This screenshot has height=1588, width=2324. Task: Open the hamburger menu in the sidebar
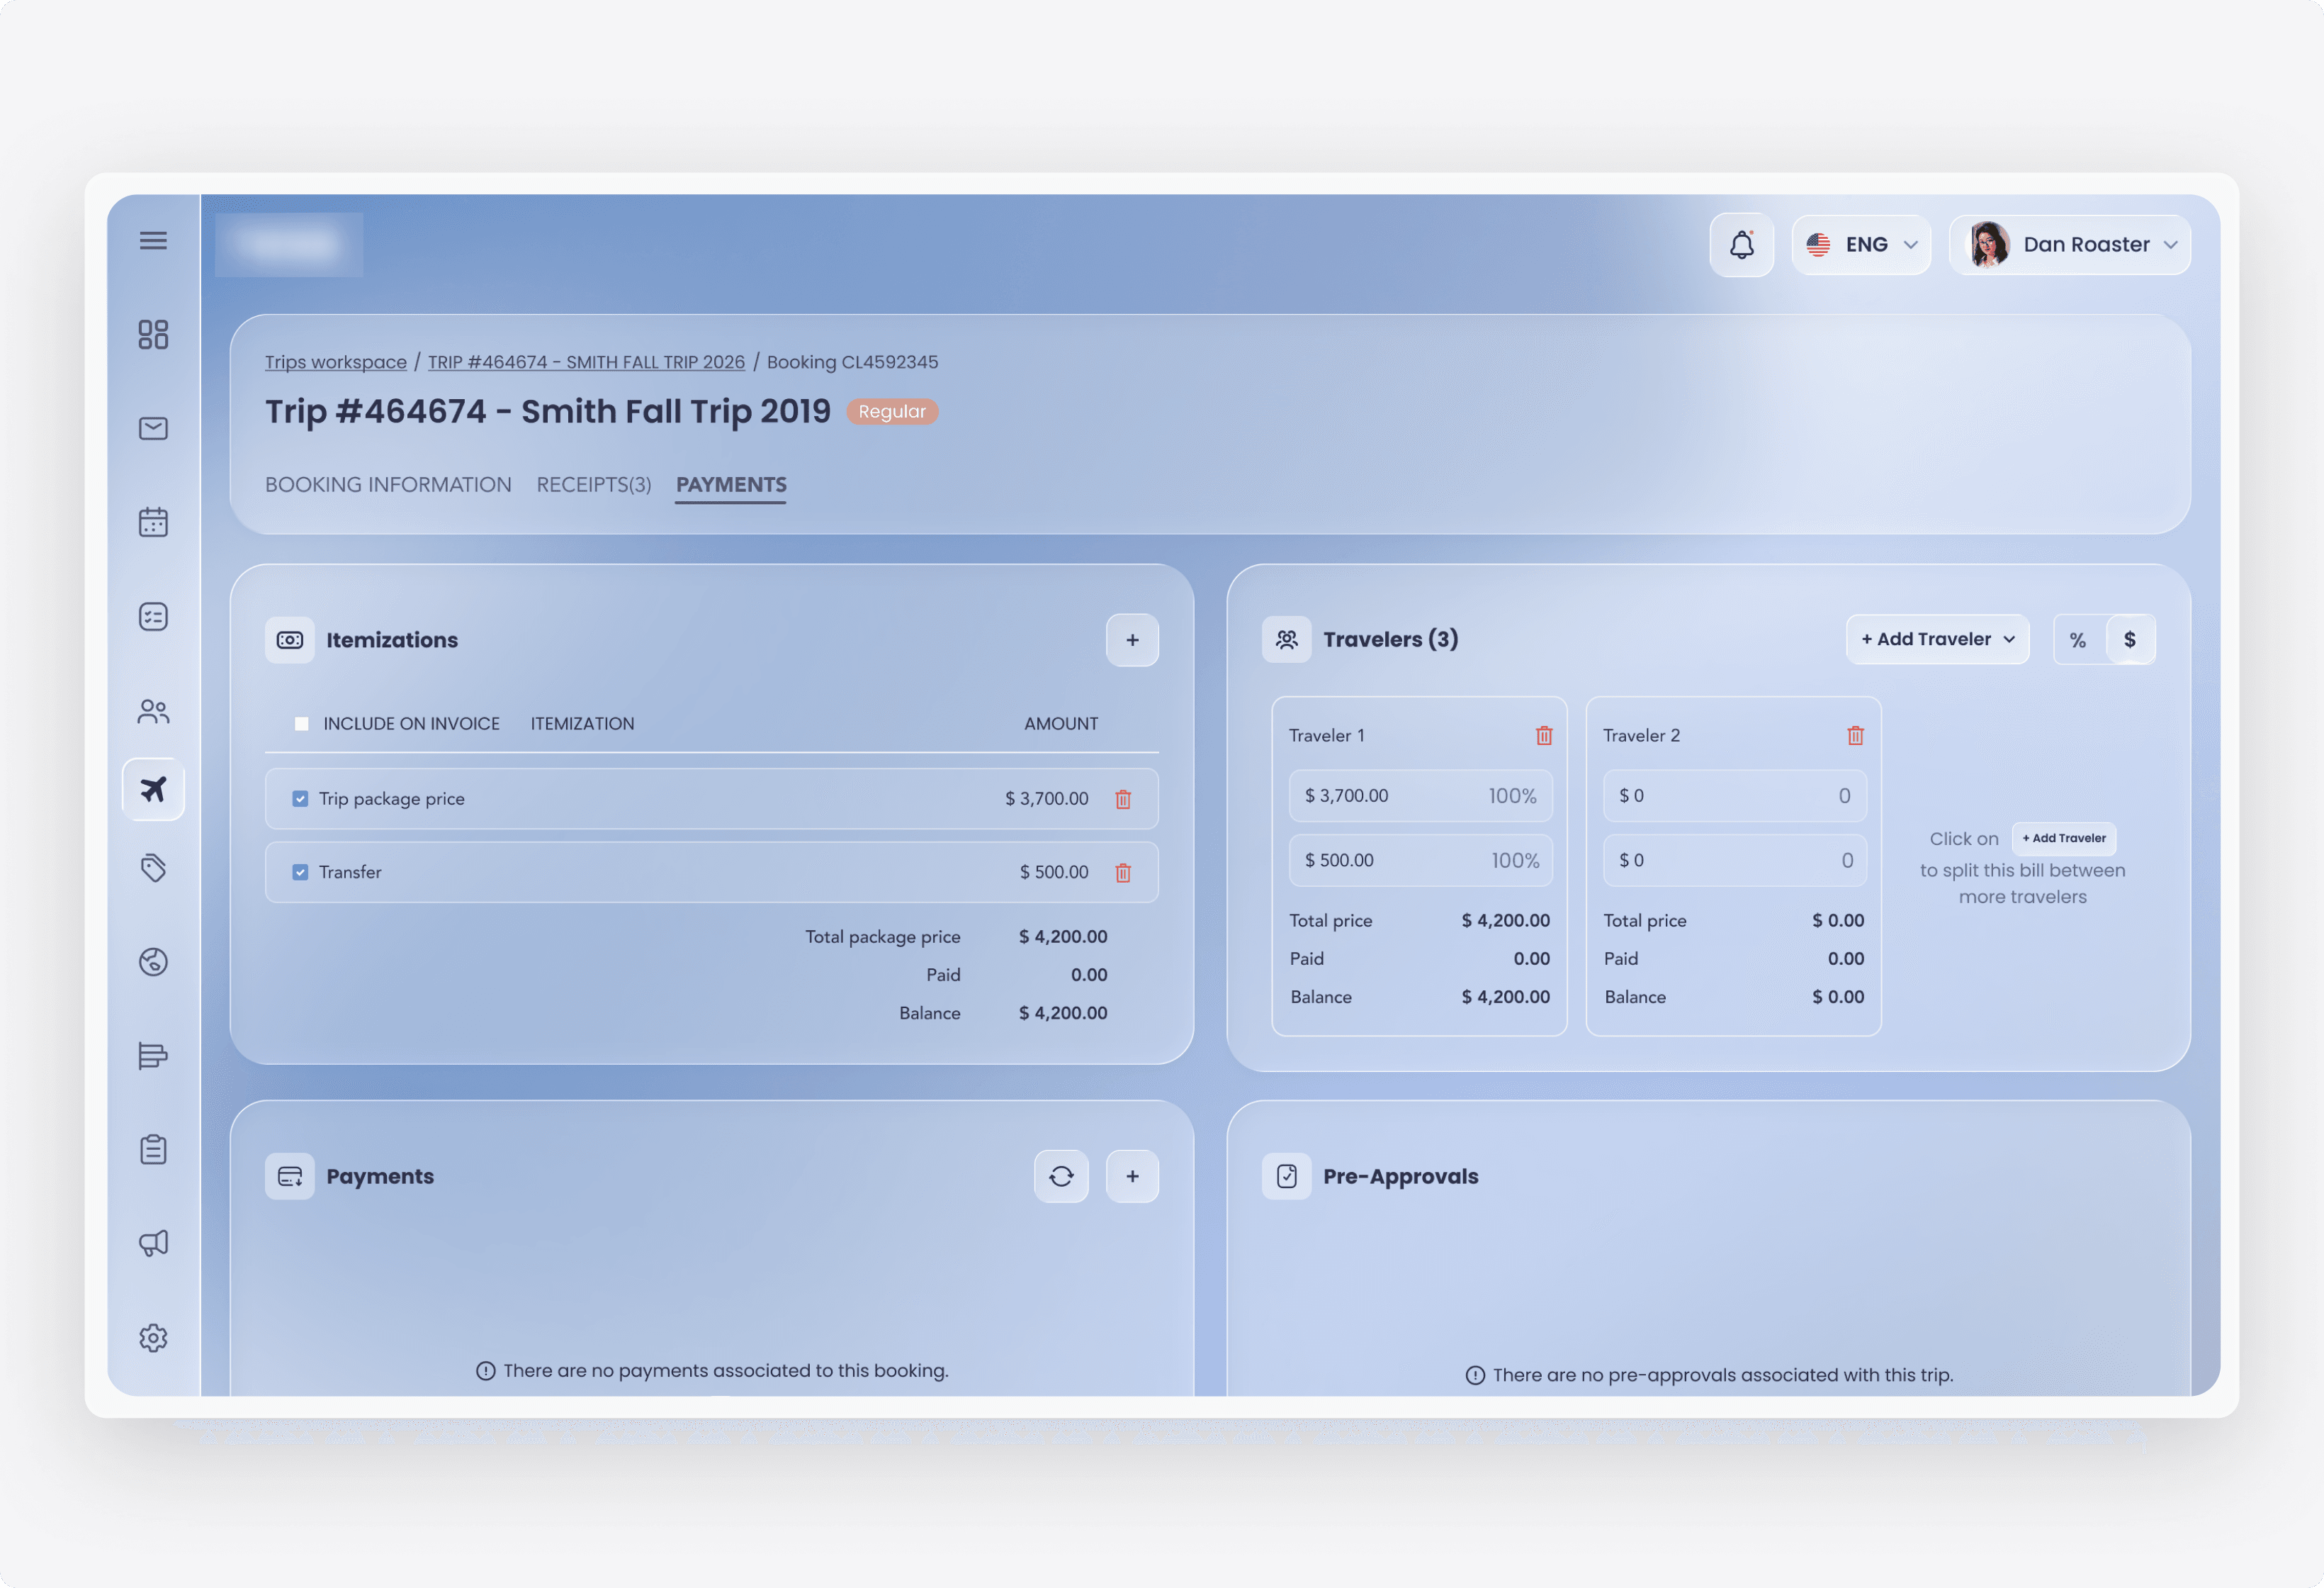153,241
